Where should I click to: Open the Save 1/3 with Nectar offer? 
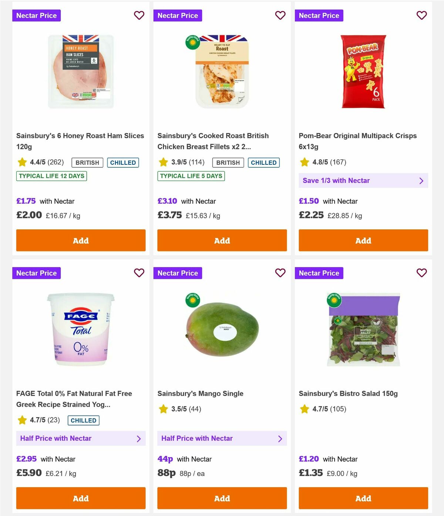(x=363, y=180)
